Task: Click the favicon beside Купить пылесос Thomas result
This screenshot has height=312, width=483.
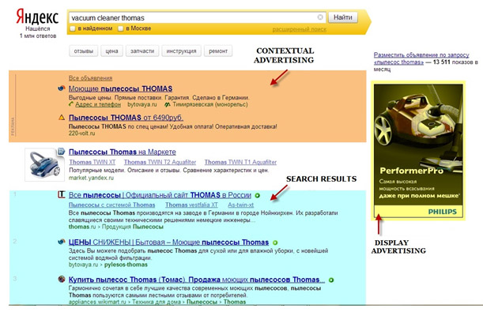Action: pyautogui.click(x=62, y=280)
